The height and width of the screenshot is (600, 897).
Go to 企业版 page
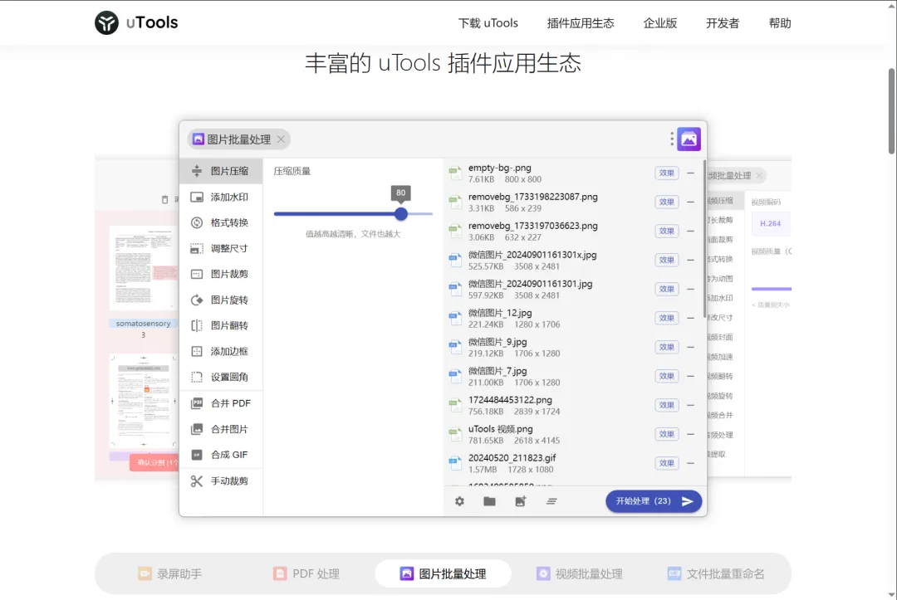(659, 23)
